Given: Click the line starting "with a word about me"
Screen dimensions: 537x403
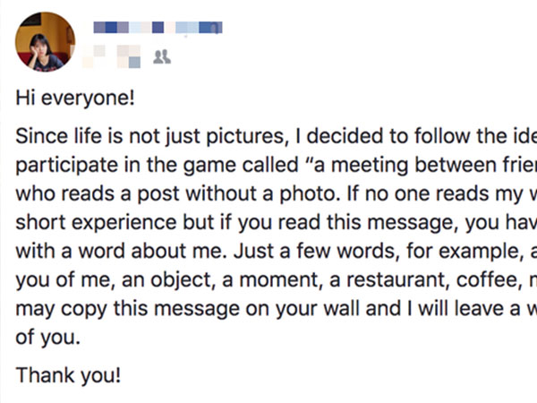Looking at the screenshot, I should pos(276,251).
